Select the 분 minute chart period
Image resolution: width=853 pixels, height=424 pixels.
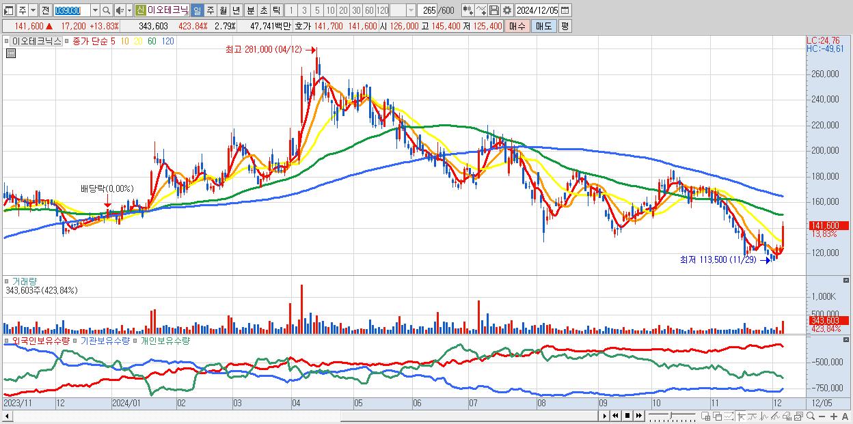pyautogui.click(x=250, y=10)
